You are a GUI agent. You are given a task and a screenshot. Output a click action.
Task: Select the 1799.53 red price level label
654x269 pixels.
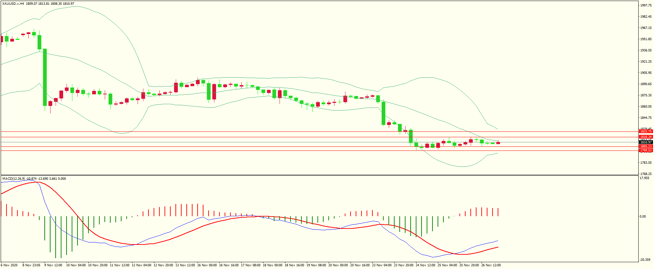pos(646,151)
